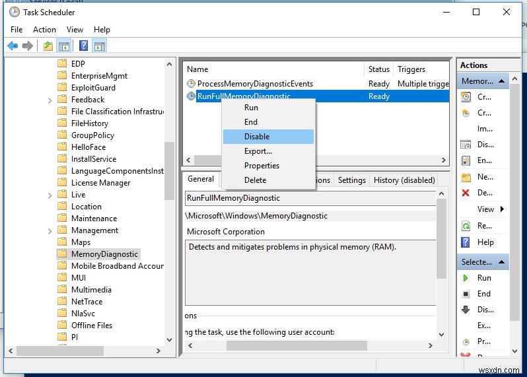Screen dimensions: 527x377
Task: Click the task name field RunFullMemoryDiagnostic
Action: tap(310, 198)
